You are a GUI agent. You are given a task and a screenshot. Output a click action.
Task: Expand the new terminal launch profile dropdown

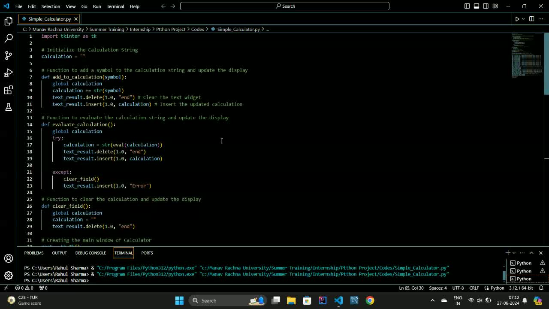(x=514, y=253)
